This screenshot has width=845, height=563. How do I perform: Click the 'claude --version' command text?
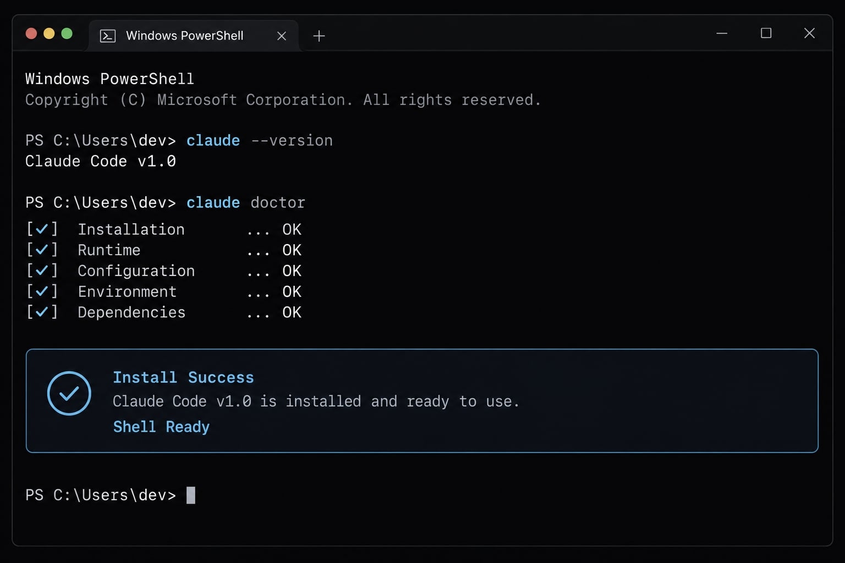coord(260,141)
